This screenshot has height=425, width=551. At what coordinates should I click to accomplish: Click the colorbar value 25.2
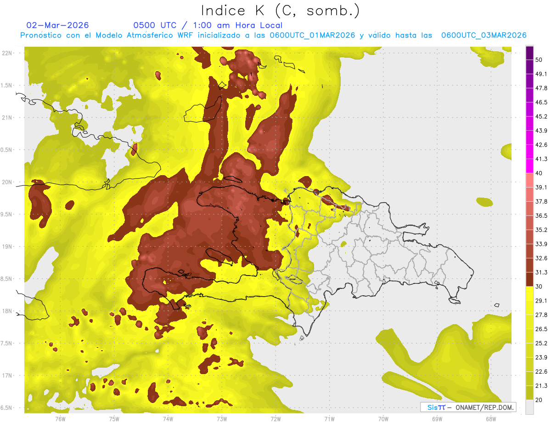click(x=541, y=343)
